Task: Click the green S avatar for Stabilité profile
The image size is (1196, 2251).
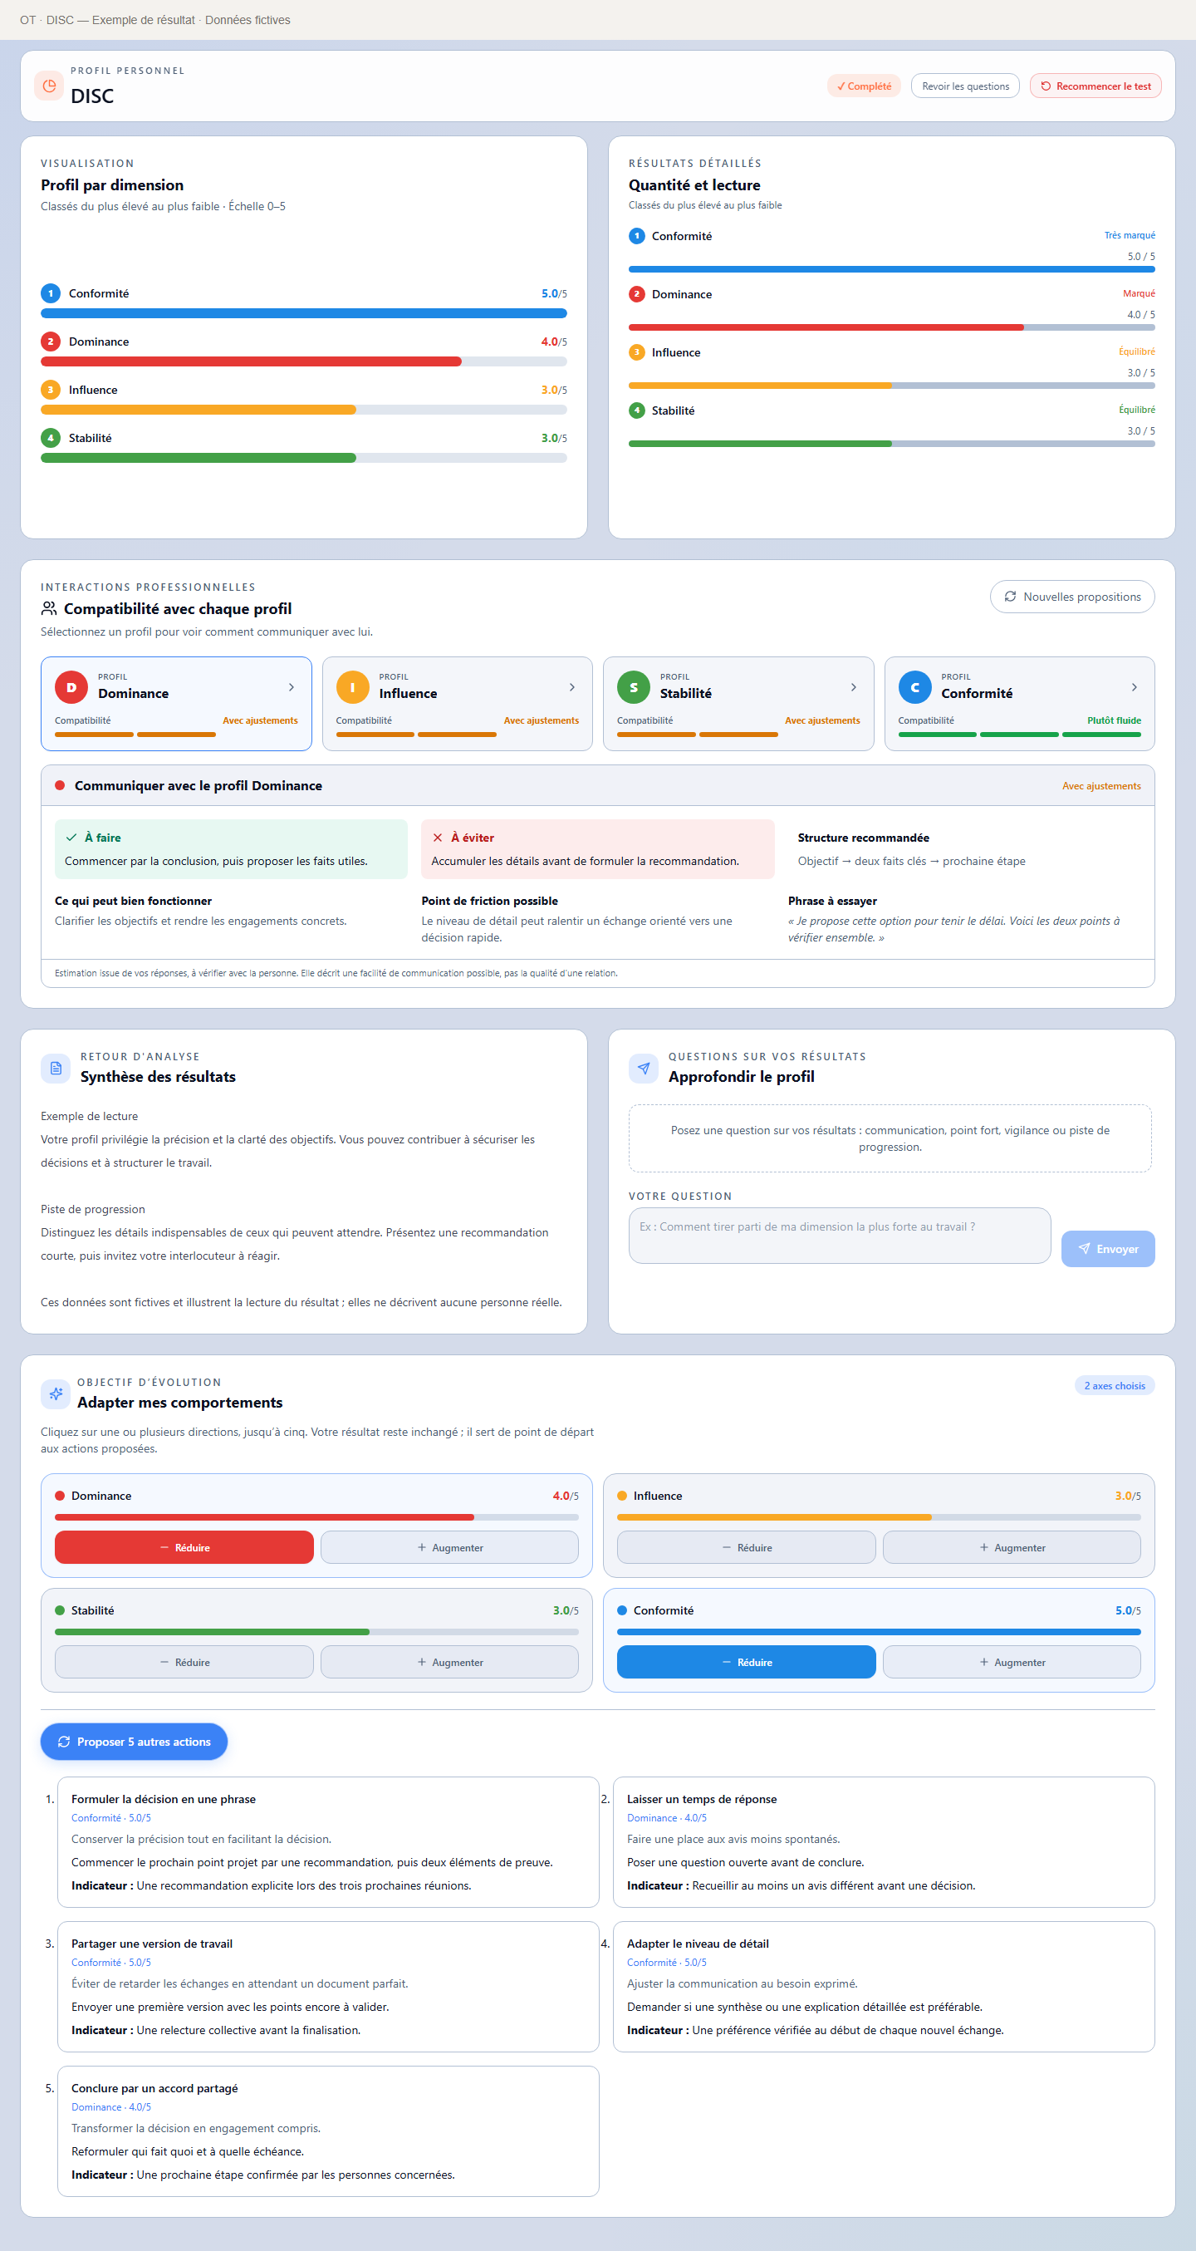Action: (634, 687)
